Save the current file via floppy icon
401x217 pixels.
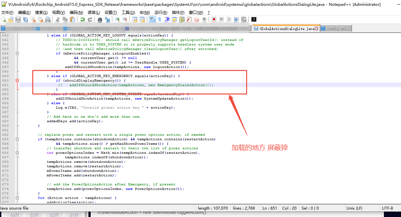tap(18, 19)
